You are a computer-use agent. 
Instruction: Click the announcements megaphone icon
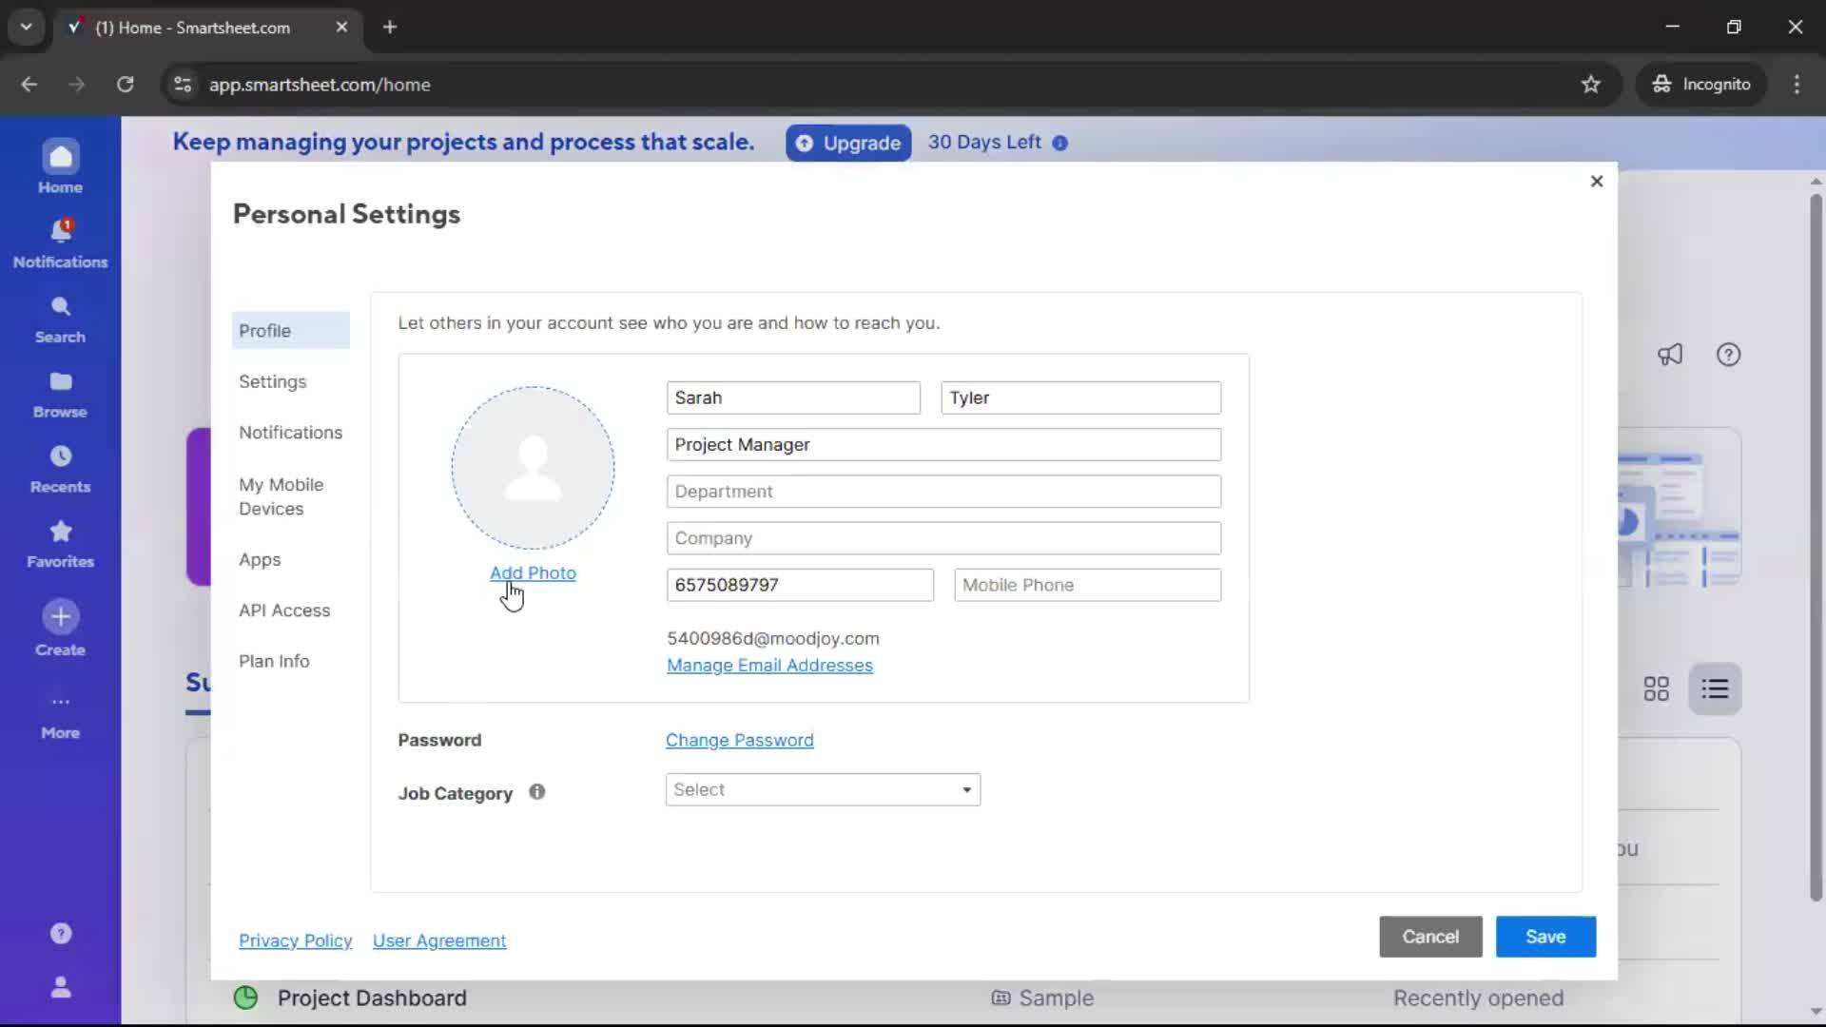click(1671, 354)
